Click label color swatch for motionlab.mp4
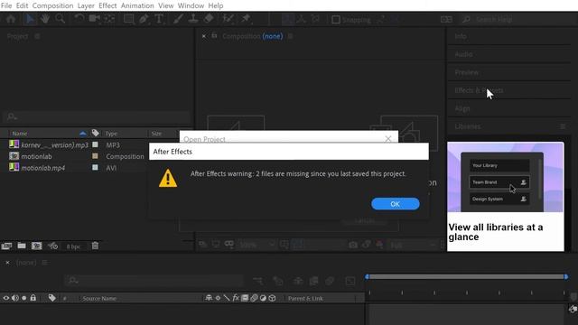The width and height of the screenshot is (578, 325). (95, 167)
